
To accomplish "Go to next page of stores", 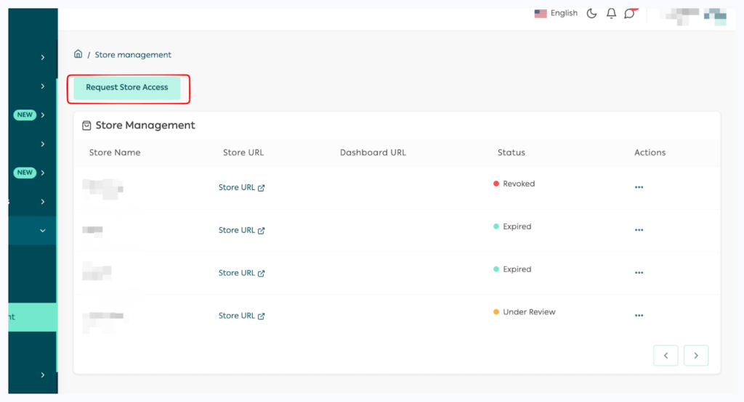I will click(696, 356).
